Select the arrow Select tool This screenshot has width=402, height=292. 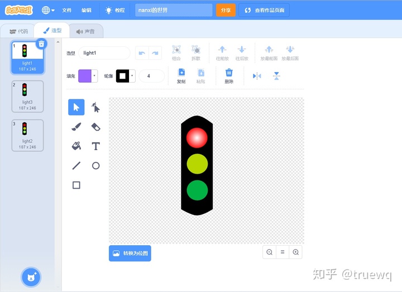pyautogui.click(x=76, y=107)
